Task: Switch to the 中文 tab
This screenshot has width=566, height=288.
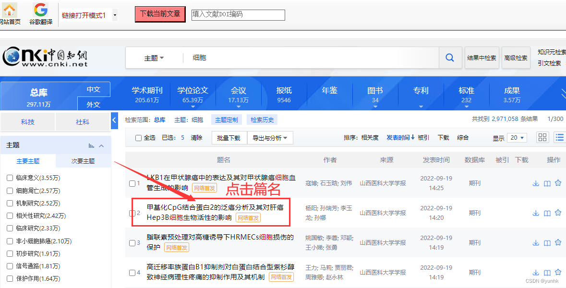Action: point(94,89)
